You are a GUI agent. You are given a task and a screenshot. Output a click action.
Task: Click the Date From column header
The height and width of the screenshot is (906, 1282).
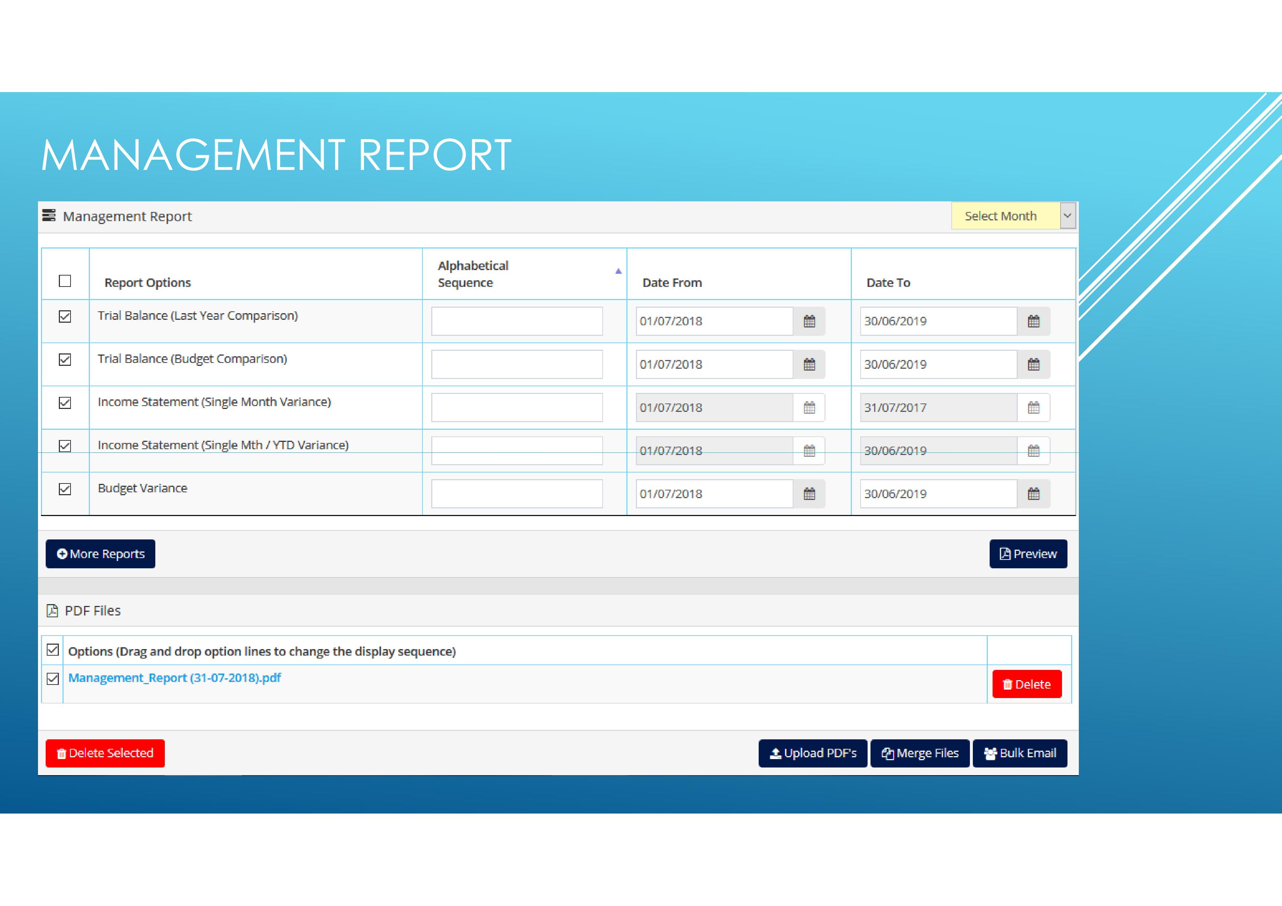tap(672, 283)
